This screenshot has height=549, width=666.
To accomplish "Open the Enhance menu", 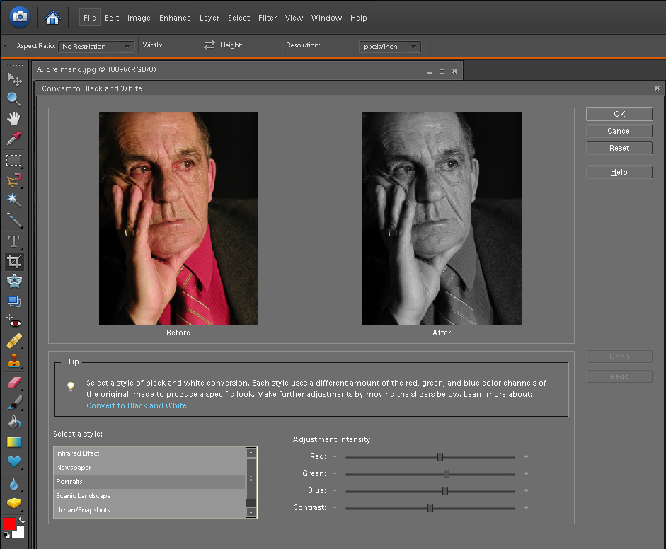I will click(x=175, y=18).
